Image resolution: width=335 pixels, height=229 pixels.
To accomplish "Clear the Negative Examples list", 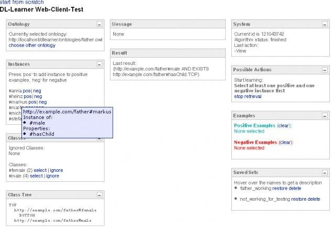I will (286, 142).
